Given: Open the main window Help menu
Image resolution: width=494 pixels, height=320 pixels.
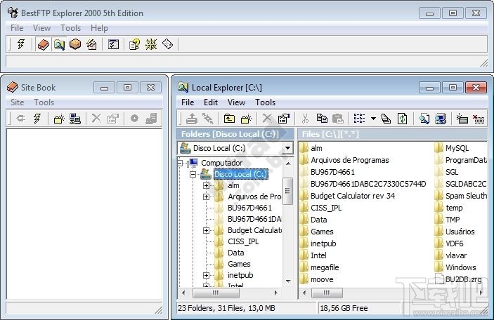Looking at the screenshot, I should coord(99,28).
